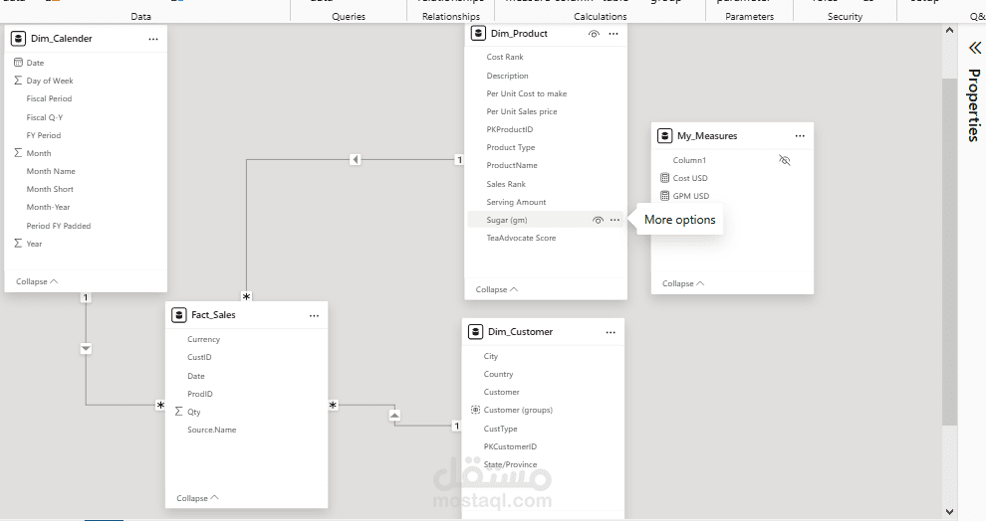
Task: Click the calculator icon beside GPM USD
Action: [x=664, y=196]
